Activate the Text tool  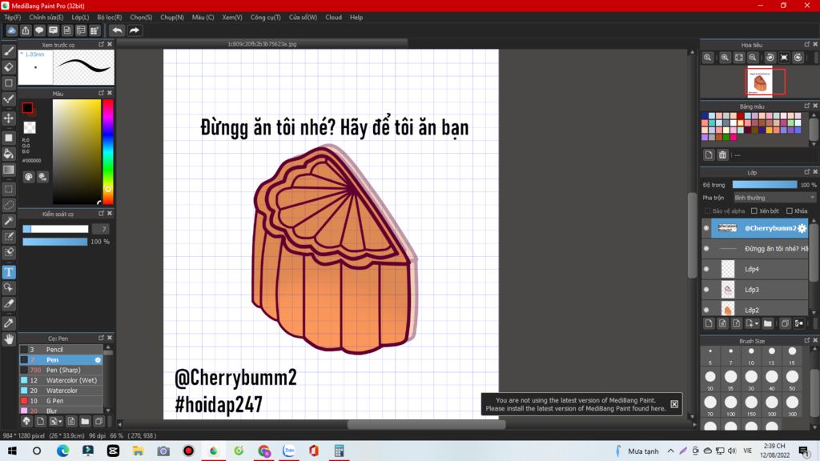pos(9,272)
